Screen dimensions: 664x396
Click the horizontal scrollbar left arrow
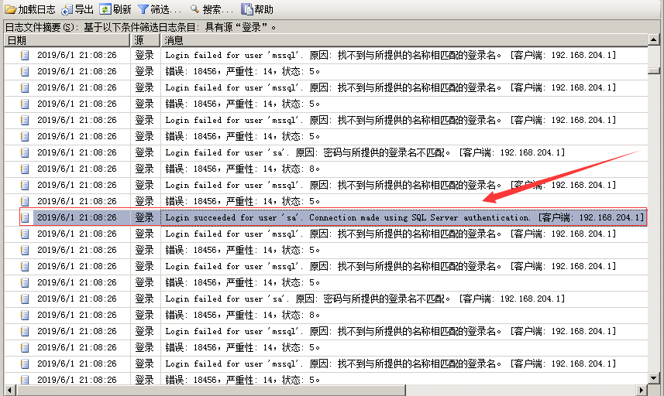(11, 390)
